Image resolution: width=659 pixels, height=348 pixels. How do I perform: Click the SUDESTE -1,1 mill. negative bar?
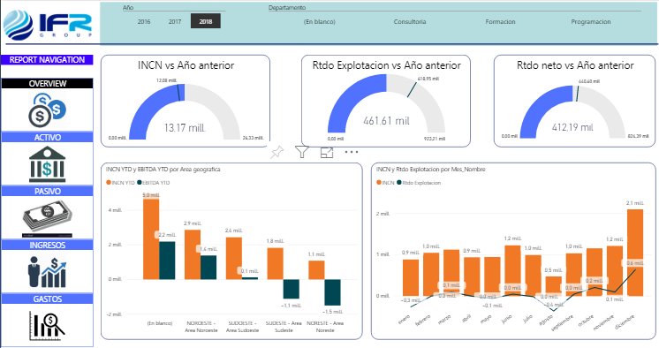(292, 289)
